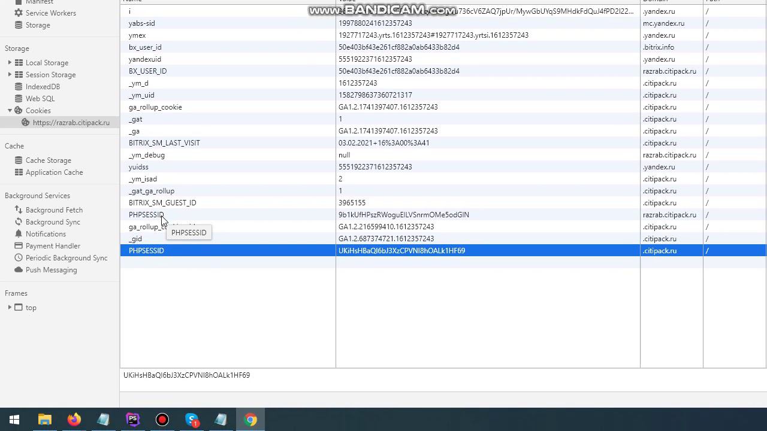Click the Notifications bell icon

point(19,233)
